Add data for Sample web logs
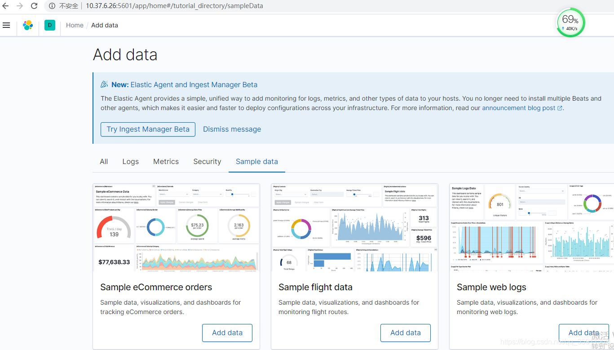 pyautogui.click(x=583, y=333)
